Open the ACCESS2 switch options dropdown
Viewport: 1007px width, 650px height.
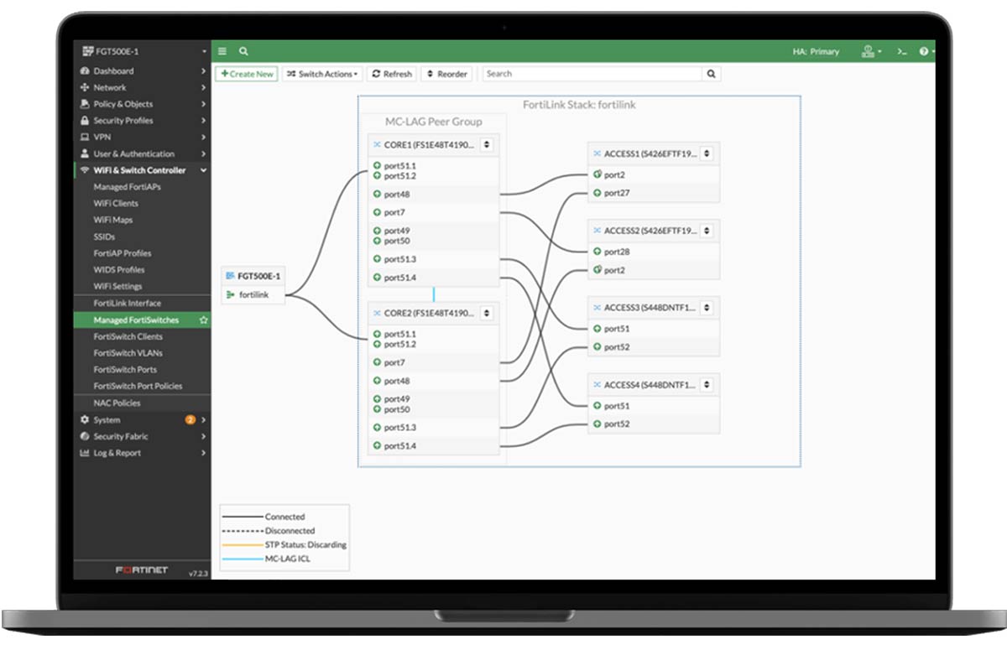coord(707,231)
